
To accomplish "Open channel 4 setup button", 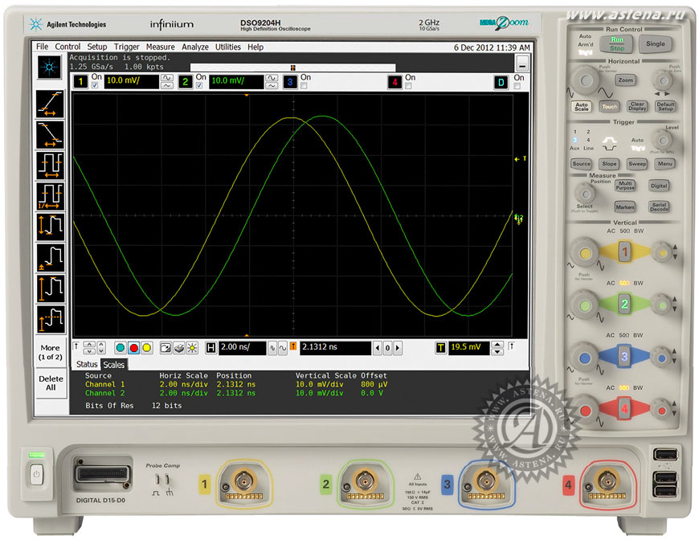I will pyautogui.click(x=395, y=82).
